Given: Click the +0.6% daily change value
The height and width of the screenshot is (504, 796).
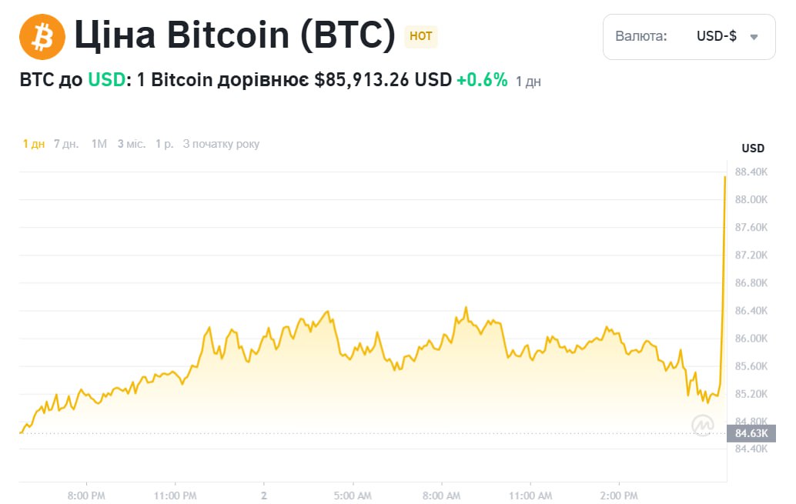Looking at the screenshot, I should [482, 80].
